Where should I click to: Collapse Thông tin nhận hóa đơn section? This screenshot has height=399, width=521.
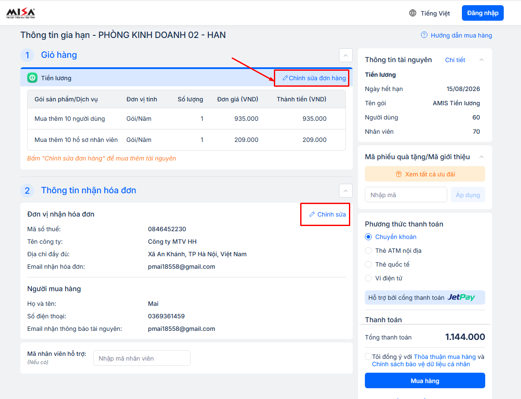point(345,191)
